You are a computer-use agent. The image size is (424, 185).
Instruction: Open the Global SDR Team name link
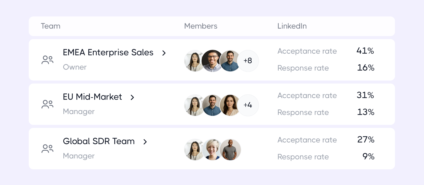tap(99, 141)
